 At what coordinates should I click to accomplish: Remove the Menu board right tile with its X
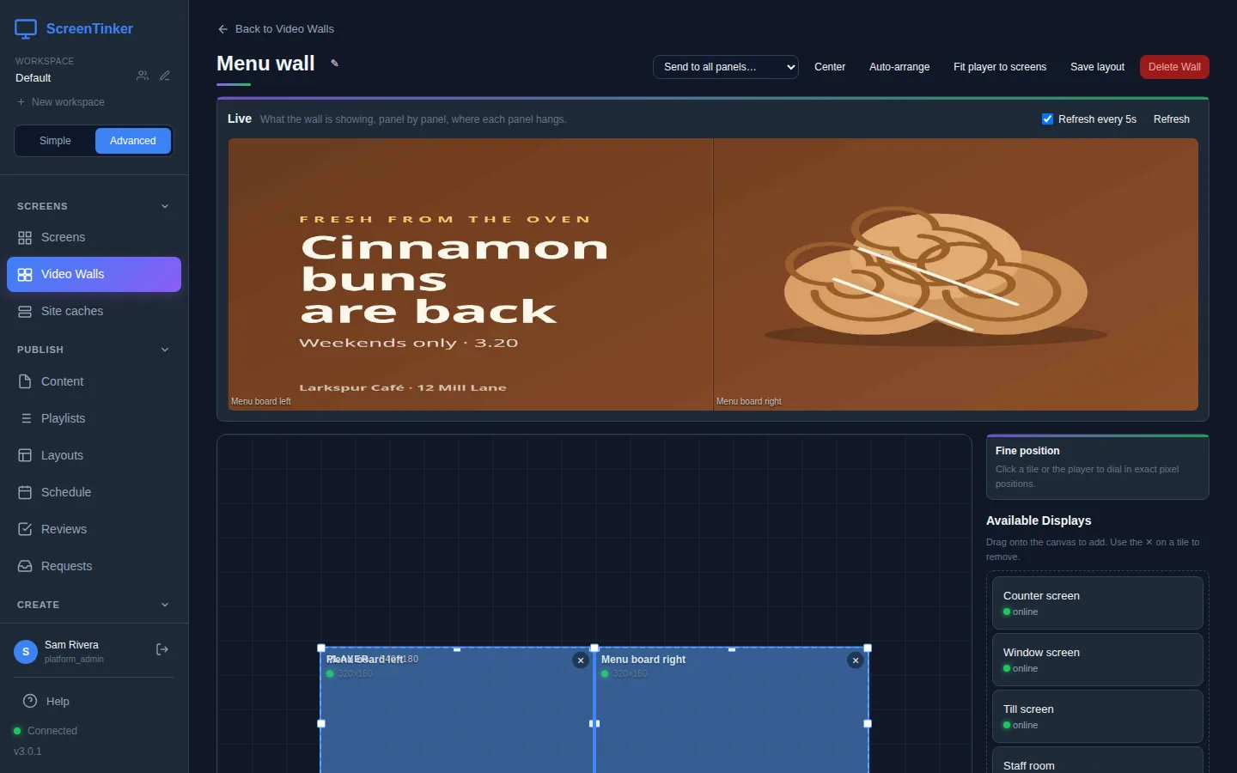point(856,660)
